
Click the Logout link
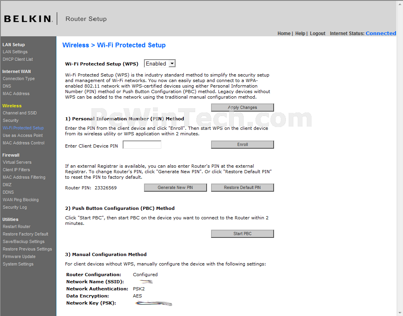pos(317,34)
